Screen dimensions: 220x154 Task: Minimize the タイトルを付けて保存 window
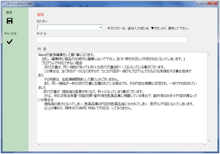199,3
